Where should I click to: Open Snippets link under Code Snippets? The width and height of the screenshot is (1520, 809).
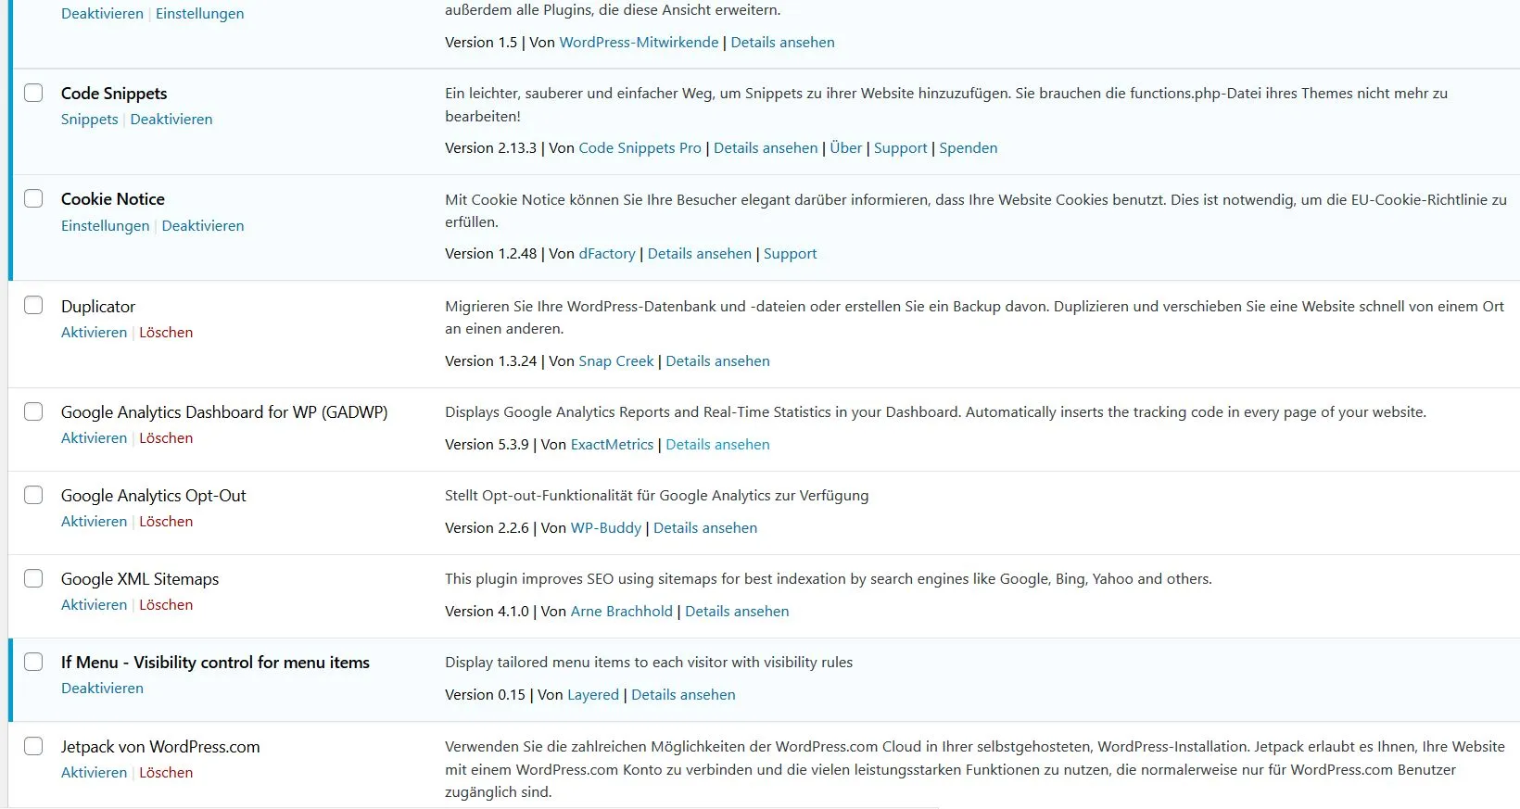click(90, 120)
